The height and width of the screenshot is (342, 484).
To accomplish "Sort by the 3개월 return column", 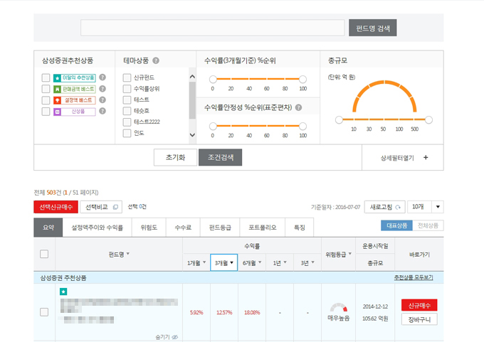I will [223, 263].
